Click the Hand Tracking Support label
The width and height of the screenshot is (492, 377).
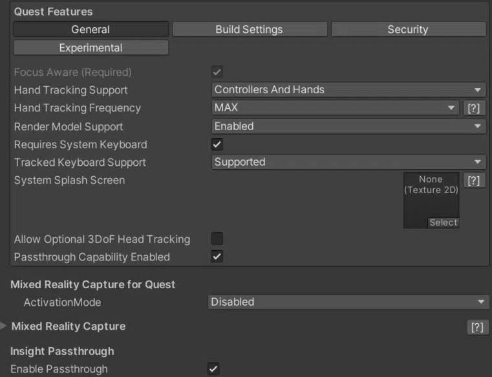tap(71, 90)
